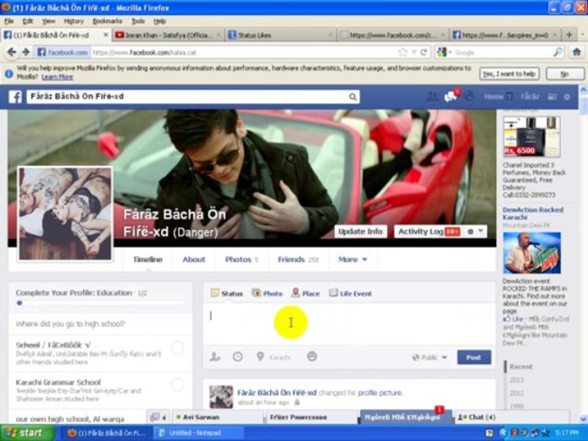The height and width of the screenshot is (441, 588).
Task: Open the File menu
Action: (x=9, y=21)
